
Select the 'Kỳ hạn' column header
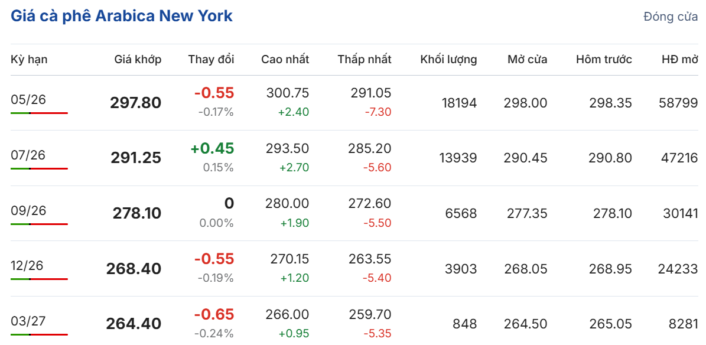click(x=29, y=59)
